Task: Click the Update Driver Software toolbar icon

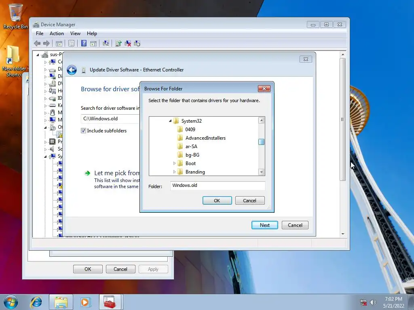Action: pyautogui.click(x=118, y=43)
